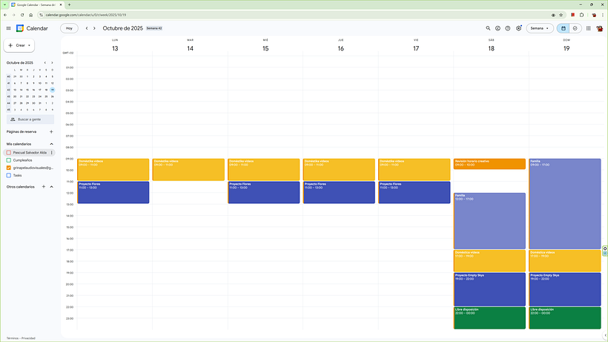Screen dimensions: 608x342
Task: Add a booking page with plus icon
Action: 51,132
